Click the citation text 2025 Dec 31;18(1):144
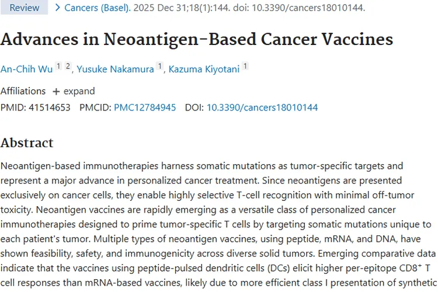The width and height of the screenshot is (438, 292). point(185,8)
